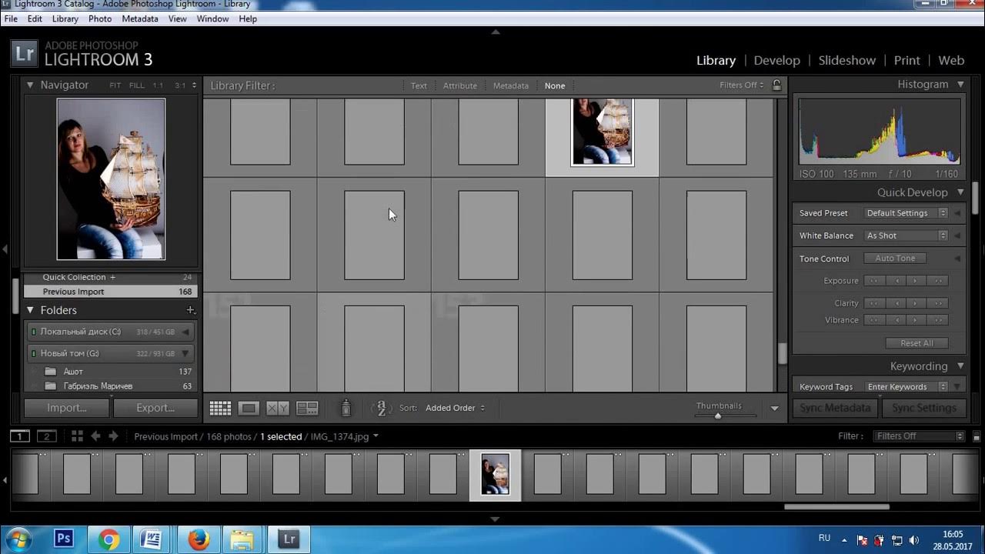Set Navigator zoom to FILL
The image size is (985, 554).
(136, 85)
